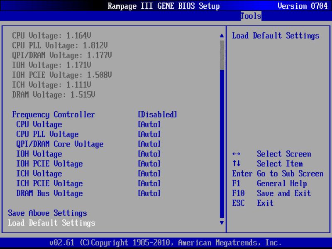Select IOH PCIE Voltage setting label
Viewport: 332px width, 249px height.
point(49,164)
